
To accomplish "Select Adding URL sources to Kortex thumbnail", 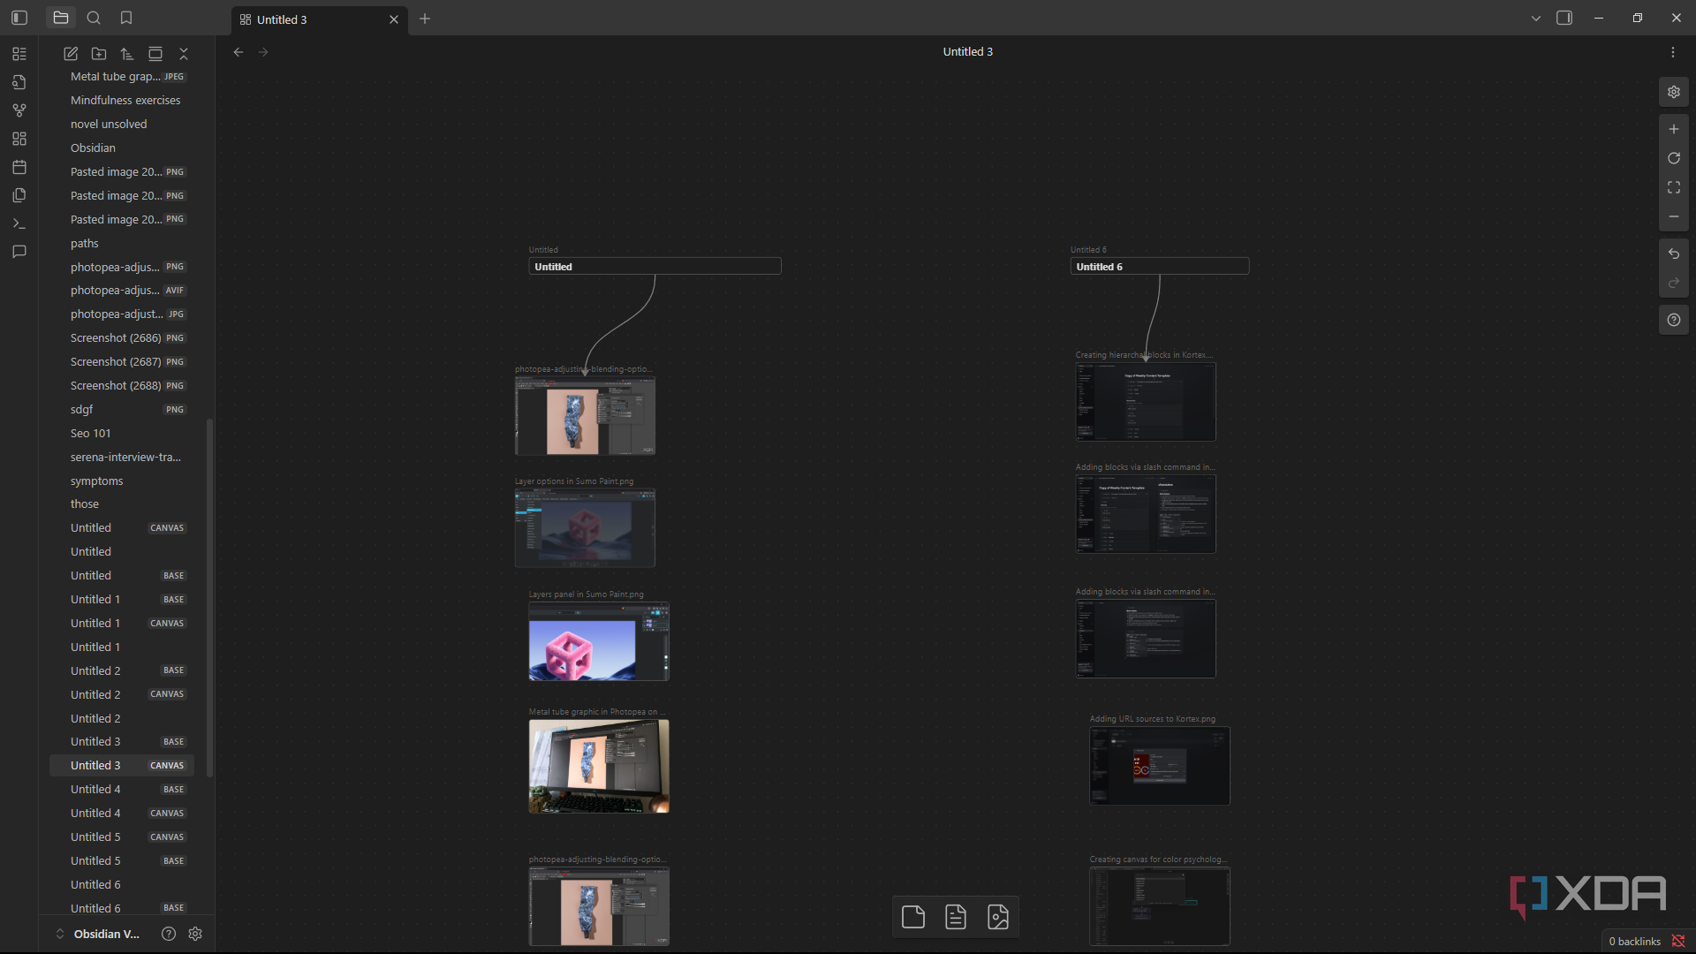I will click(1160, 766).
